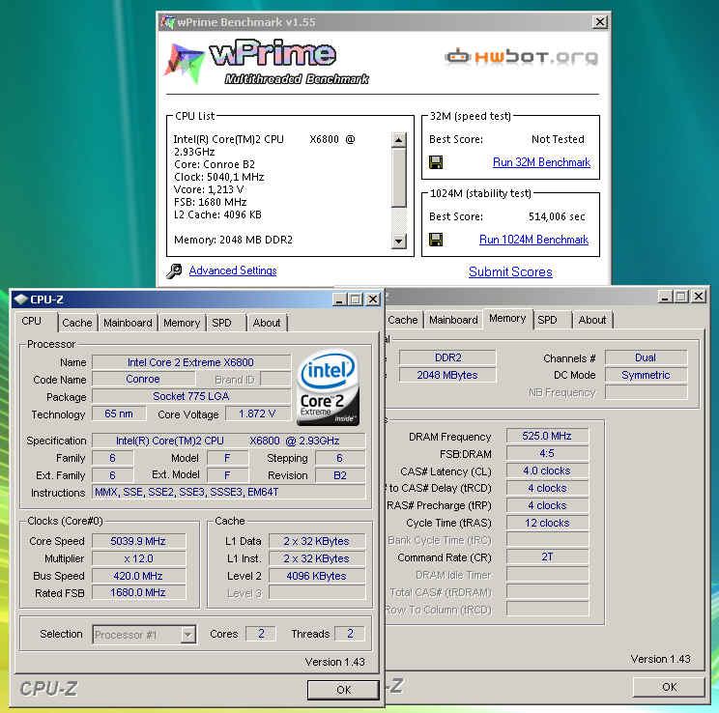Click the Cycle Time value 12 clocks

coord(547,523)
